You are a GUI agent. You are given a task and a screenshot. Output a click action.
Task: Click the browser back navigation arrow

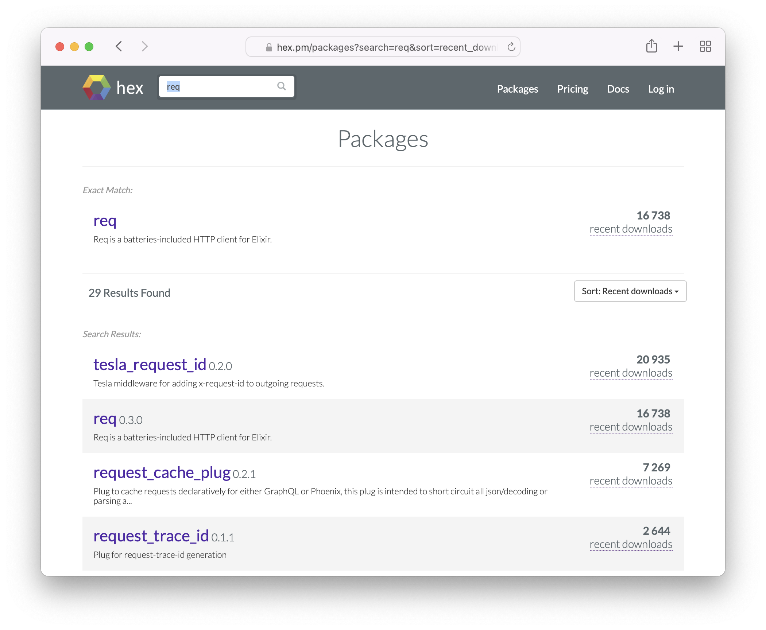[x=119, y=47]
